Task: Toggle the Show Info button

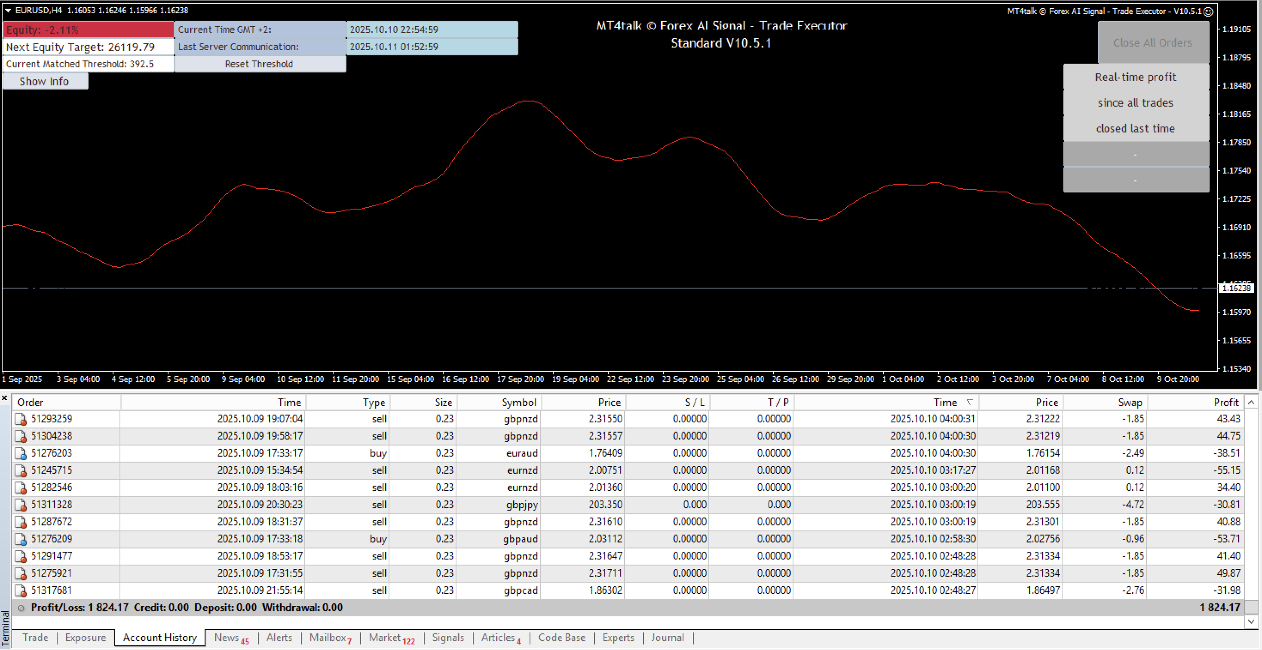Action: (45, 81)
